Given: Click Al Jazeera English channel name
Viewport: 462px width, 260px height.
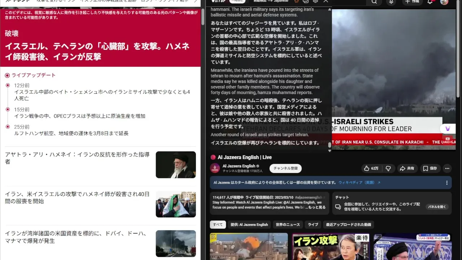Looking at the screenshot, I should pyautogui.click(x=239, y=166).
